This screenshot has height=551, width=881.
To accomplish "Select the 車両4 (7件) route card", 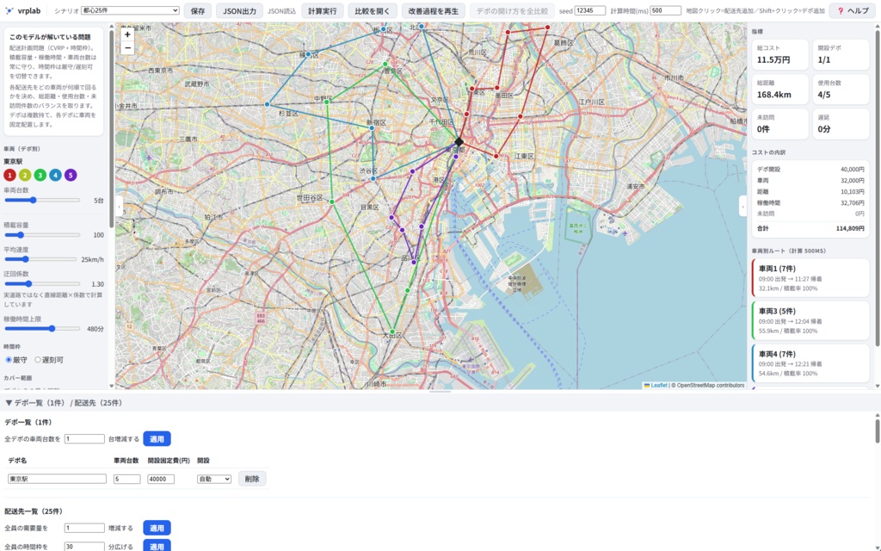I will (810, 363).
